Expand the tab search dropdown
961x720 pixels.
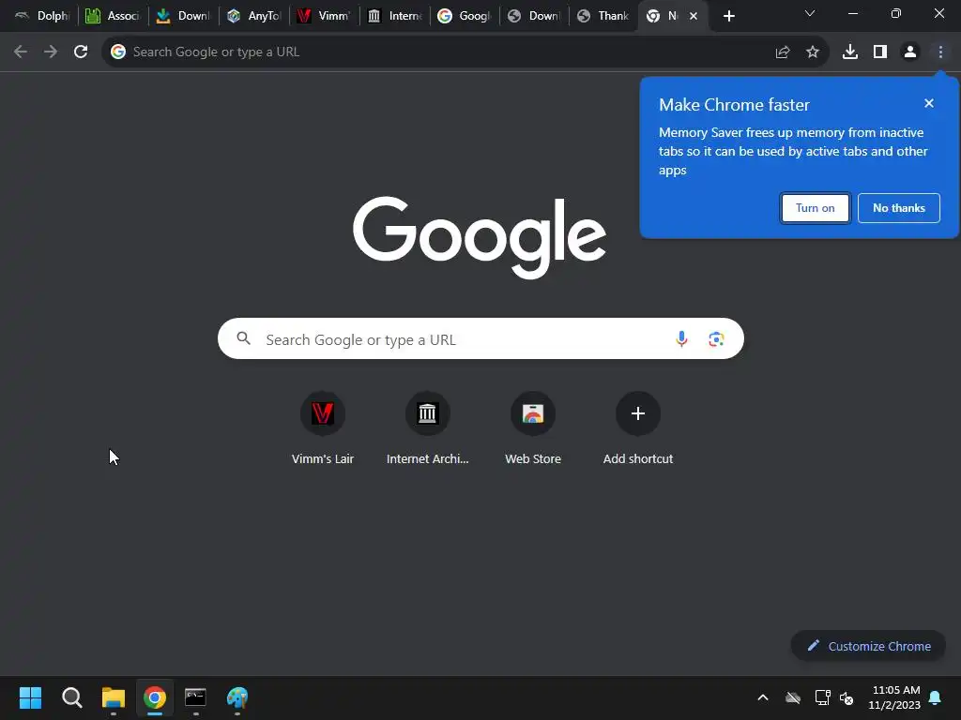tap(810, 13)
